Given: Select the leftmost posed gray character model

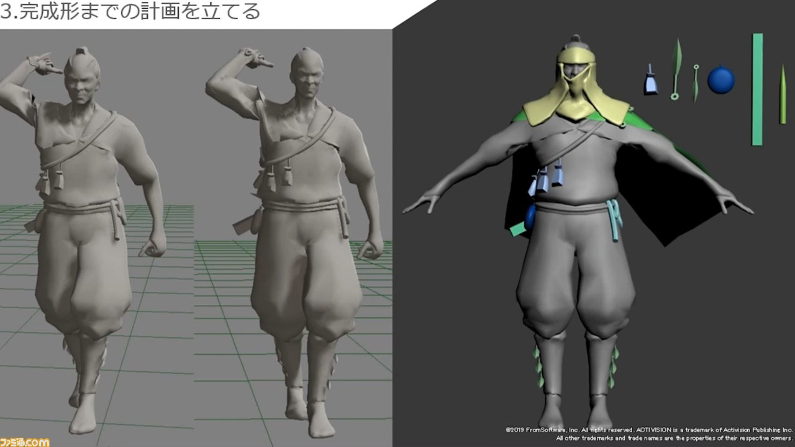Looking at the screenshot, I should pyautogui.click(x=84, y=239).
